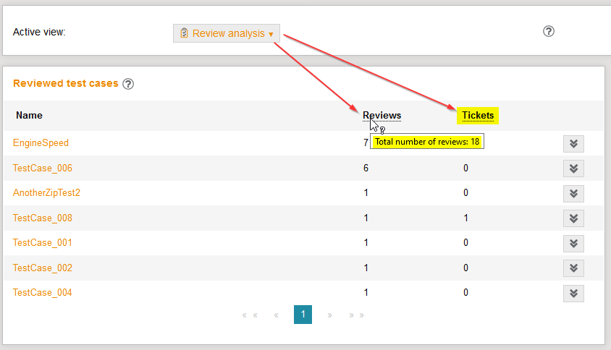
Task: Sort by the Reviews column header
Action: click(x=382, y=115)
